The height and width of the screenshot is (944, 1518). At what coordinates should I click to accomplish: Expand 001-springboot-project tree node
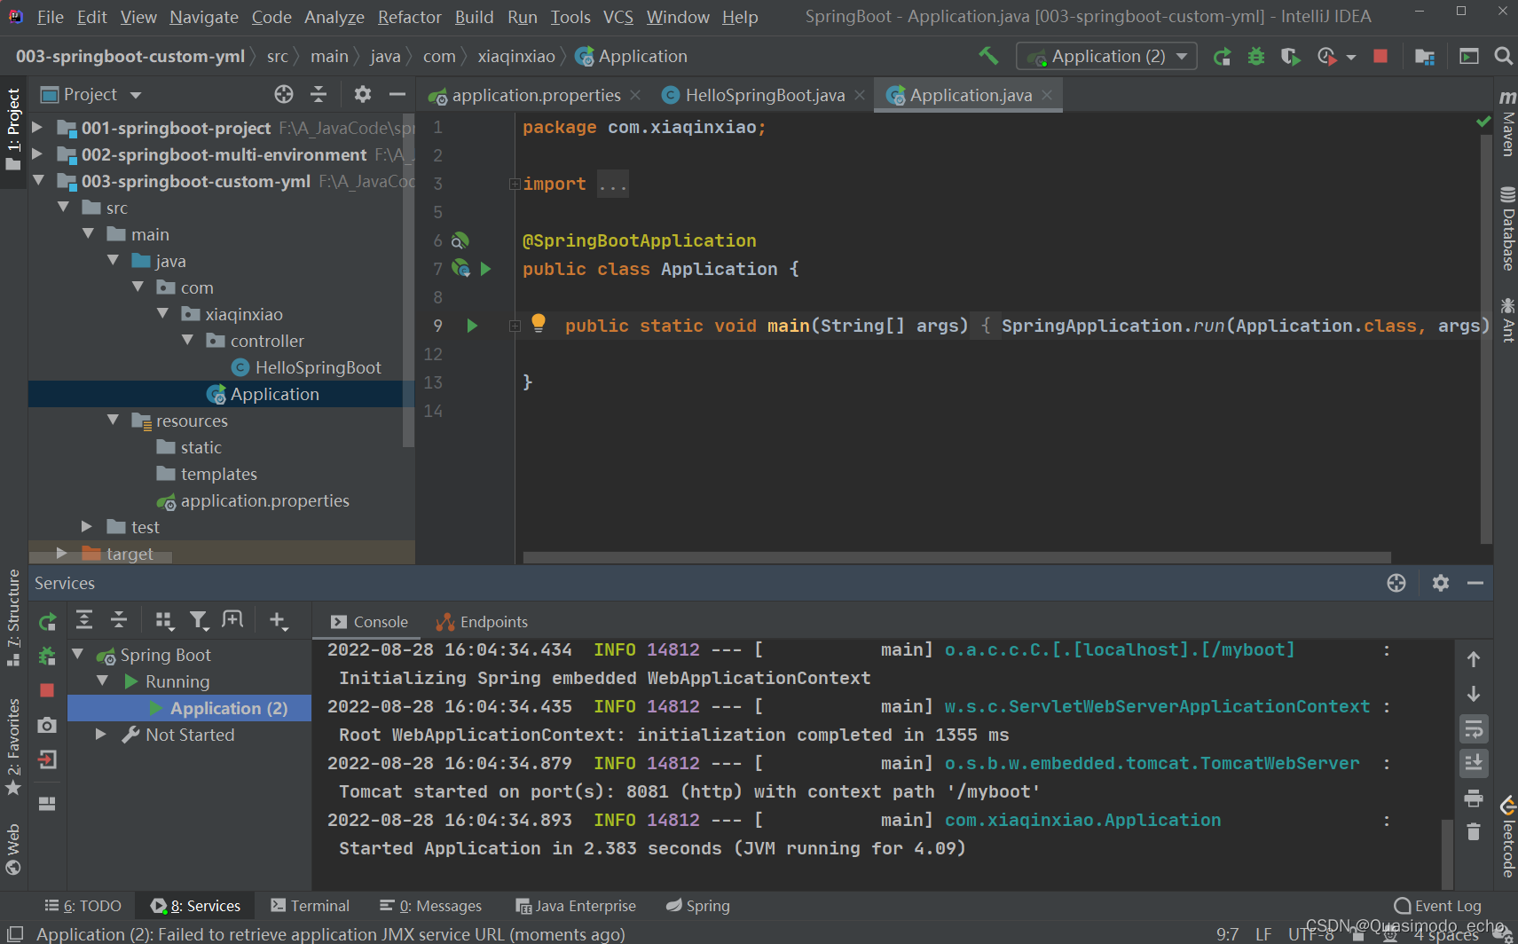37,128
